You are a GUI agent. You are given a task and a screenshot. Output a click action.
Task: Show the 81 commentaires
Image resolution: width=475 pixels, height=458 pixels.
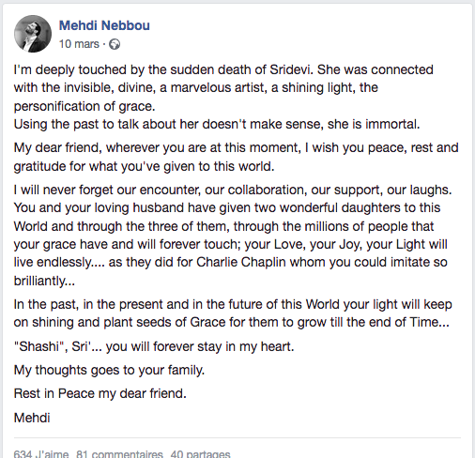(119, 453)
